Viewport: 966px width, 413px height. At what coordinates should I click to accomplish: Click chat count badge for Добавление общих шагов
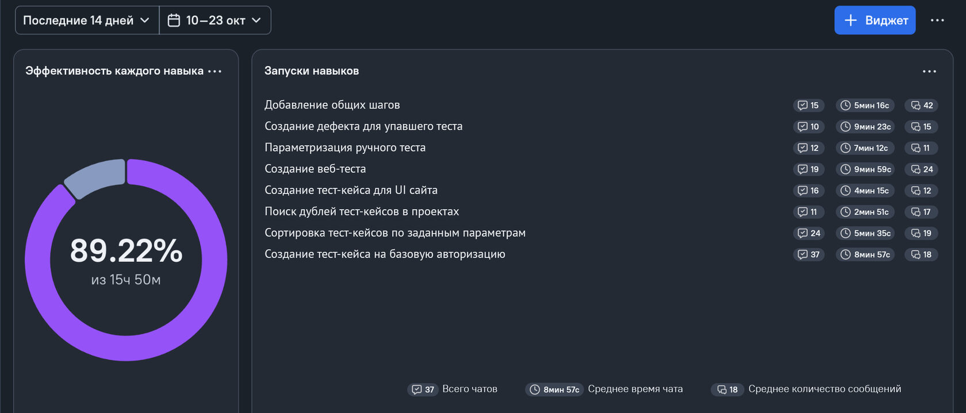808,106
